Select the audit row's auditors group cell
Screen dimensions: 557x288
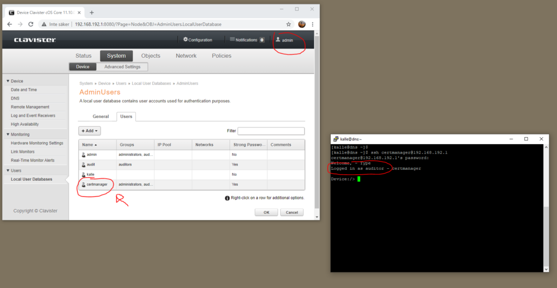click(135, 164)
